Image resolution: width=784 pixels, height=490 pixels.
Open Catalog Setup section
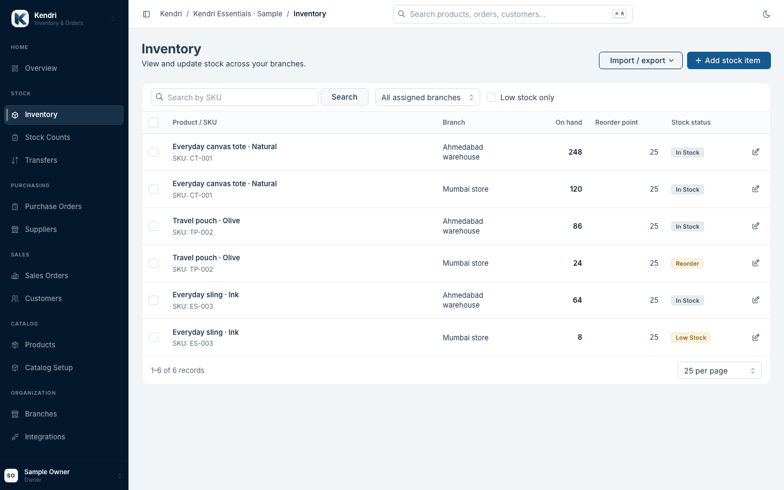click(64, 368)
